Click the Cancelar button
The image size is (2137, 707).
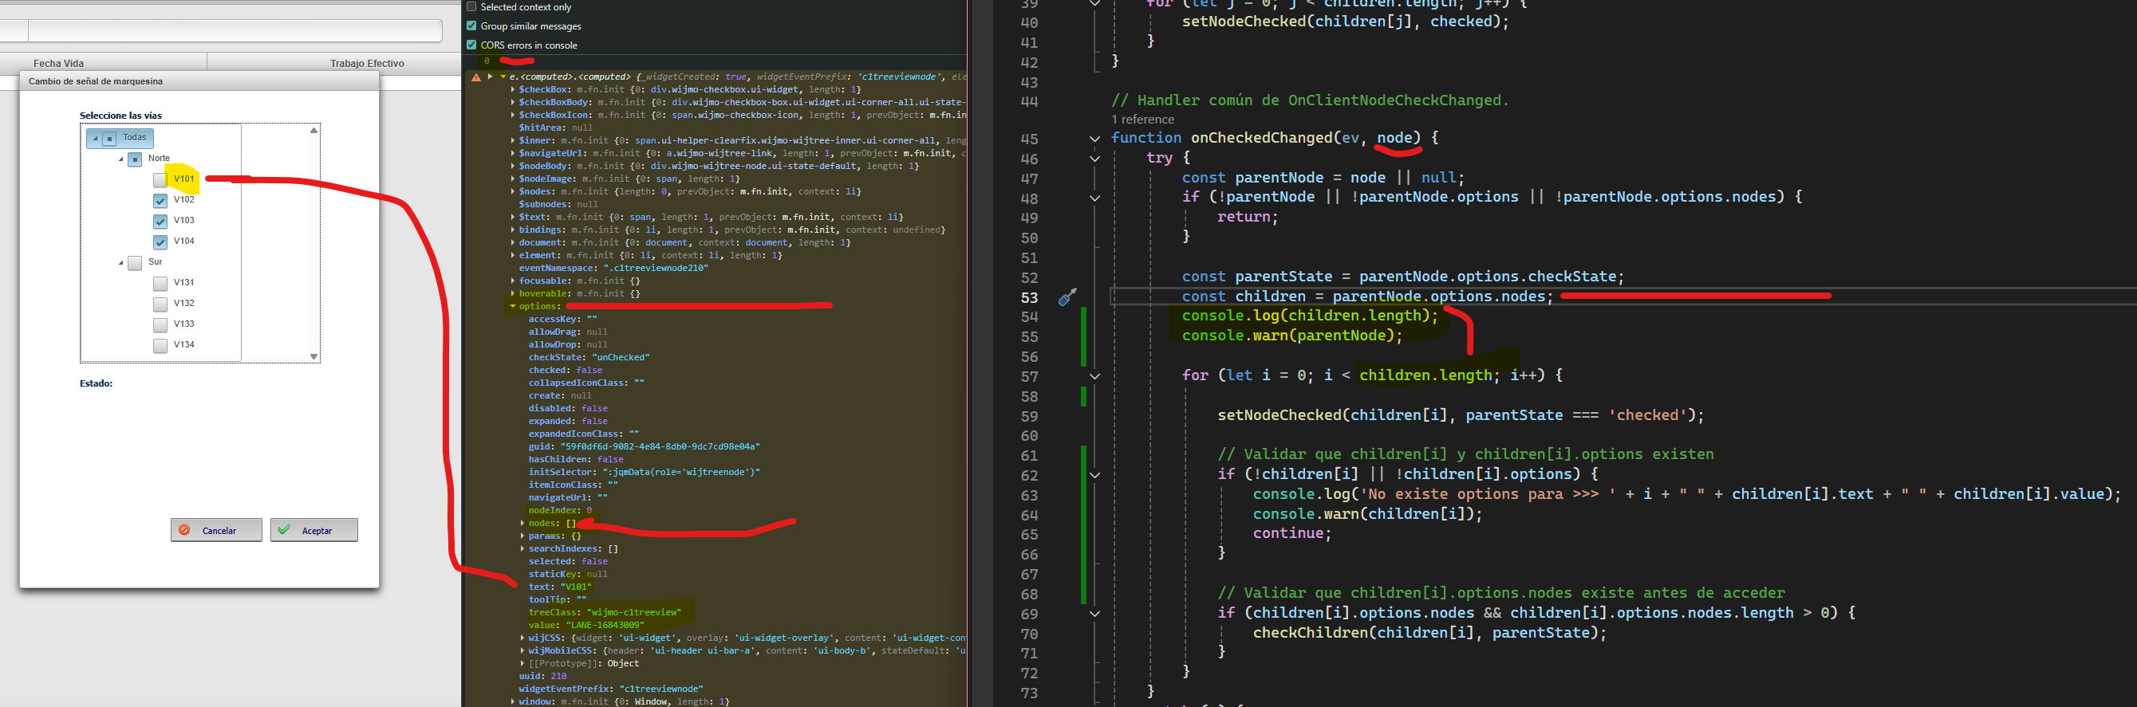click(x=216, y=529)
